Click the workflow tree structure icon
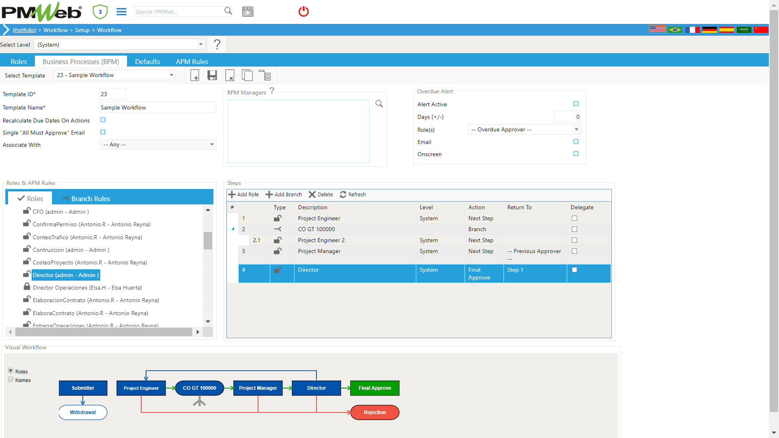The height and width of the screenshot is (438, 779). pyautogui.click(x=265, y=75)
